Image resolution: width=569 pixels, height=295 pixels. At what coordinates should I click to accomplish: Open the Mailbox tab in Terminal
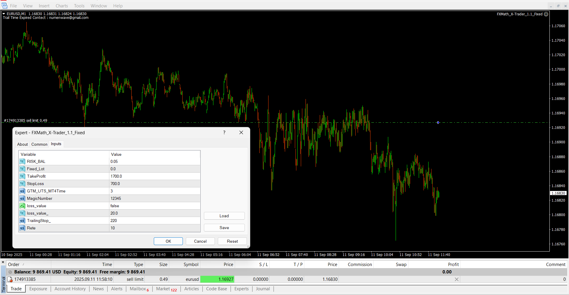tap(138, 289)
